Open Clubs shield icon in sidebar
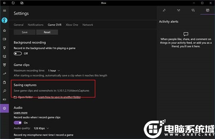This screenshot has width=215, height=139. [x=5, y=65]
